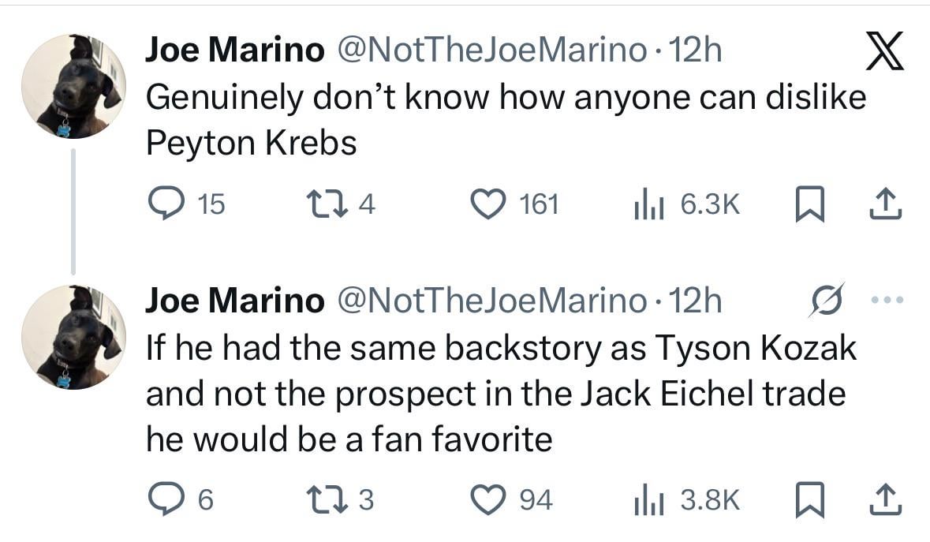
Task: View analytics for the 3.8K views post
Action: pos(648,499)
